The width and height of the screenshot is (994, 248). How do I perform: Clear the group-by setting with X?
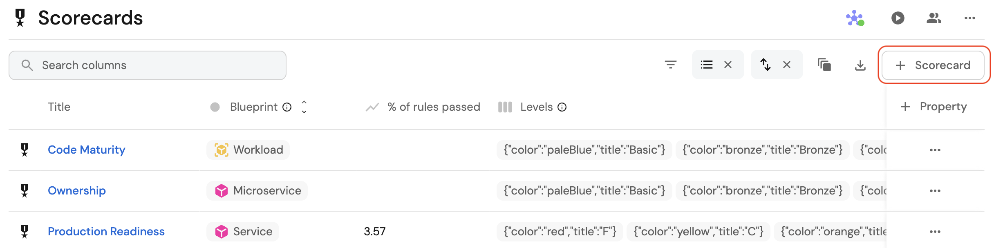[728, 65]
